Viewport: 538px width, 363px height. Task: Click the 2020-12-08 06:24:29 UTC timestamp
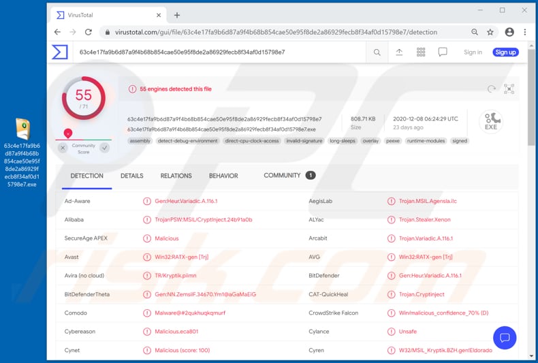pos(426,119)
